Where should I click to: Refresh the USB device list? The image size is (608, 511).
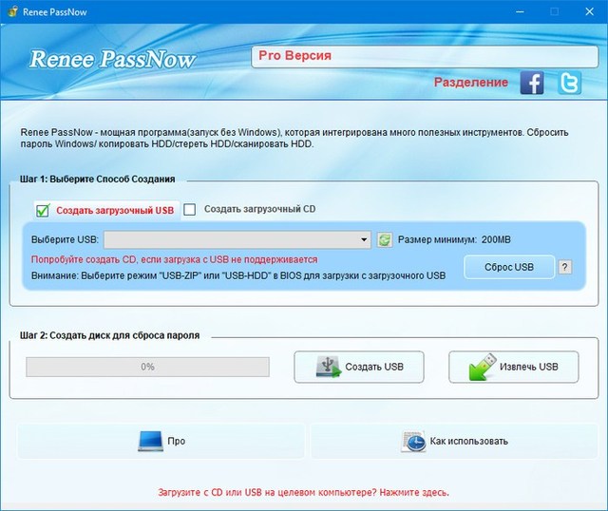pyautogui.click(x=385, y=240)
